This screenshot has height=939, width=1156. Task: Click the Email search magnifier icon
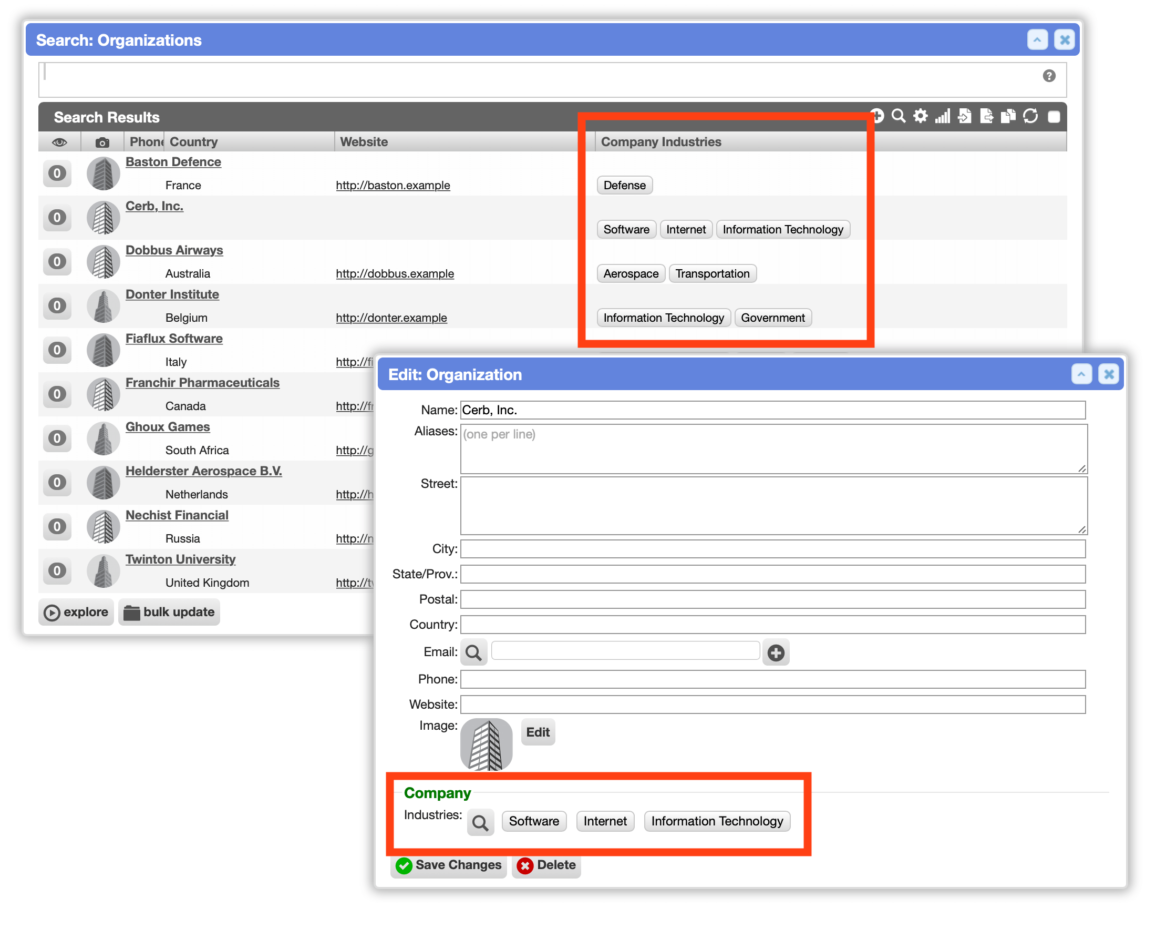(x=474, y=654)
